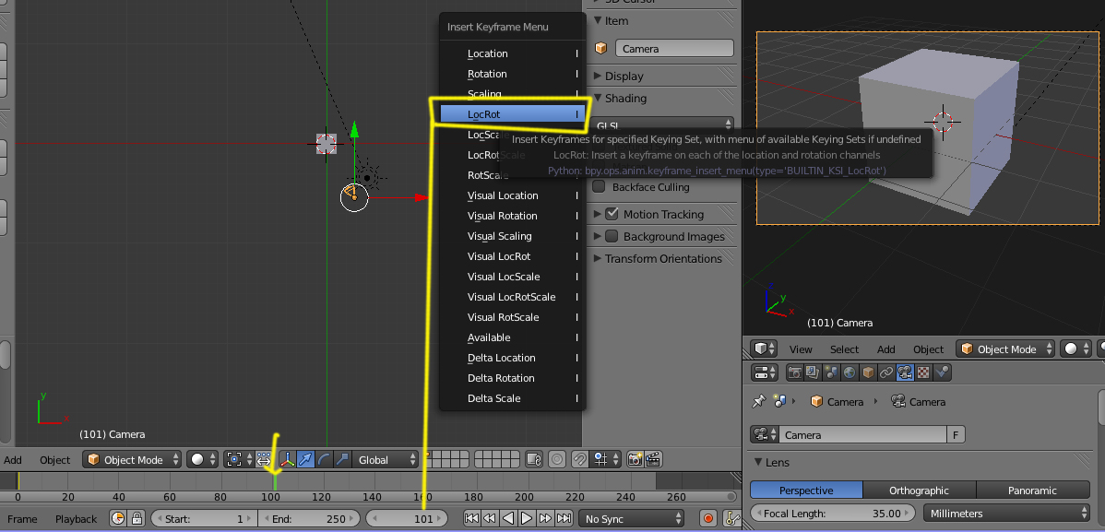The image size is (1105, 532).
Task: Click the OpenGL render animation clapper icon
Action: coord(653,460)
